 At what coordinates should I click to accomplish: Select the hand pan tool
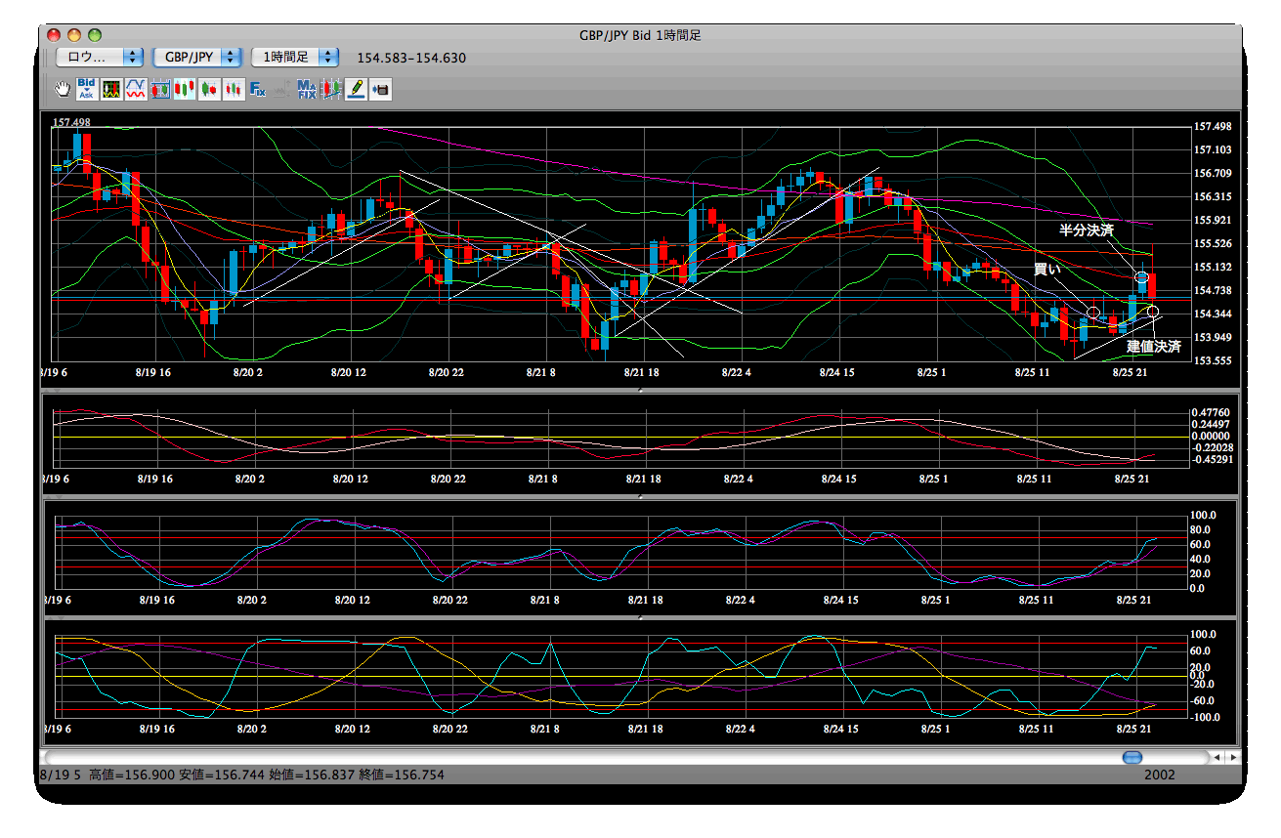coord(63,89)
